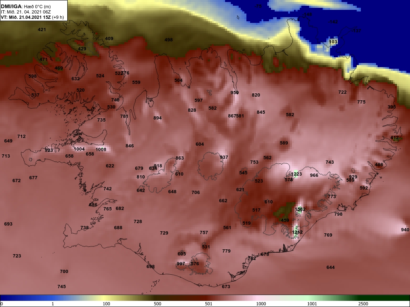Click the map value 937
The image size is (410, 307).
coord(224,157)
